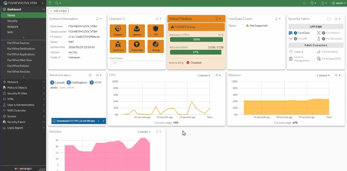Viewport: 347px width, 171px height.
Task: Expand the VPN menu
Action: 23,99
